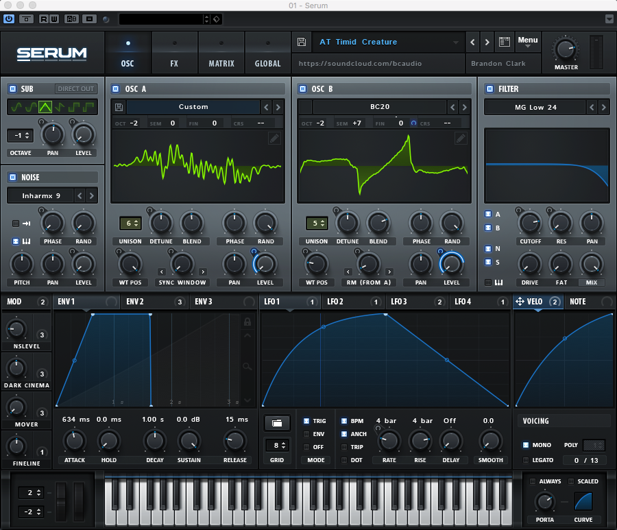Disable the NOISE oscillator
The width and height of the screenshot is (617, 530).
tap(12, 177)
